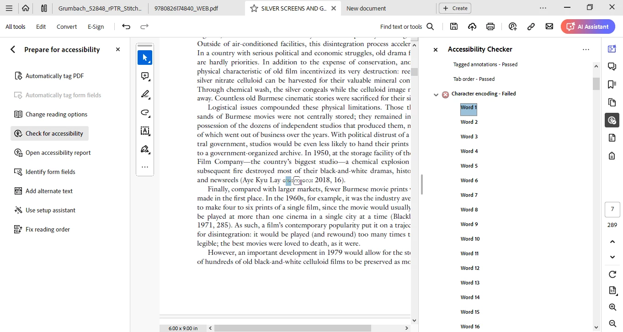Close the SILVER SCREENS tab
This screenshot has width=623, height=332.
tap(334, 8)
